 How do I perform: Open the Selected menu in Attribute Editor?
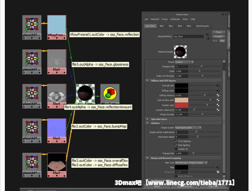pos(155,19)
